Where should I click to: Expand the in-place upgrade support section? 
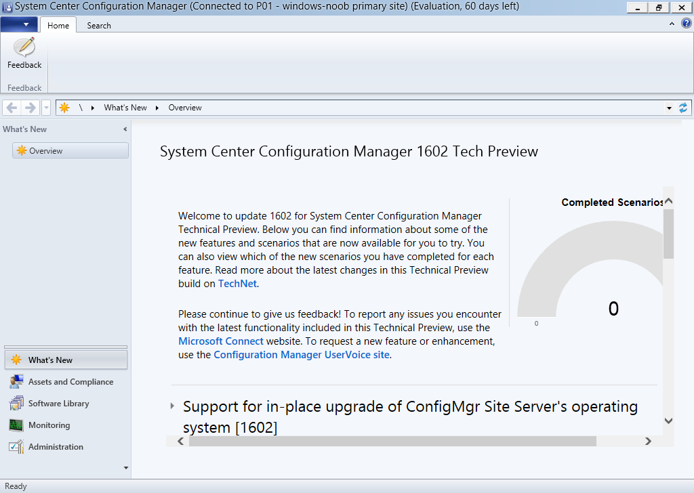[172, 406]
